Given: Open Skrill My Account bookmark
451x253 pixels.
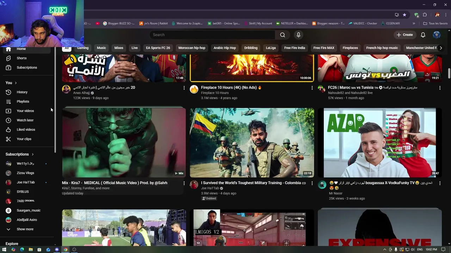Looking at the screenshot, I should [258, 24].
